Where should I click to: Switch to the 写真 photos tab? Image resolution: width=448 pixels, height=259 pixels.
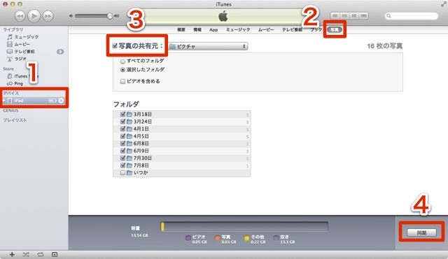(335, 29)
